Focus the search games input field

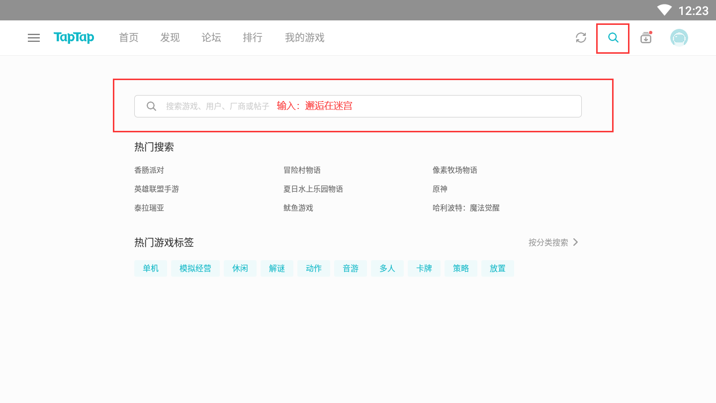(x=358, y=106)
